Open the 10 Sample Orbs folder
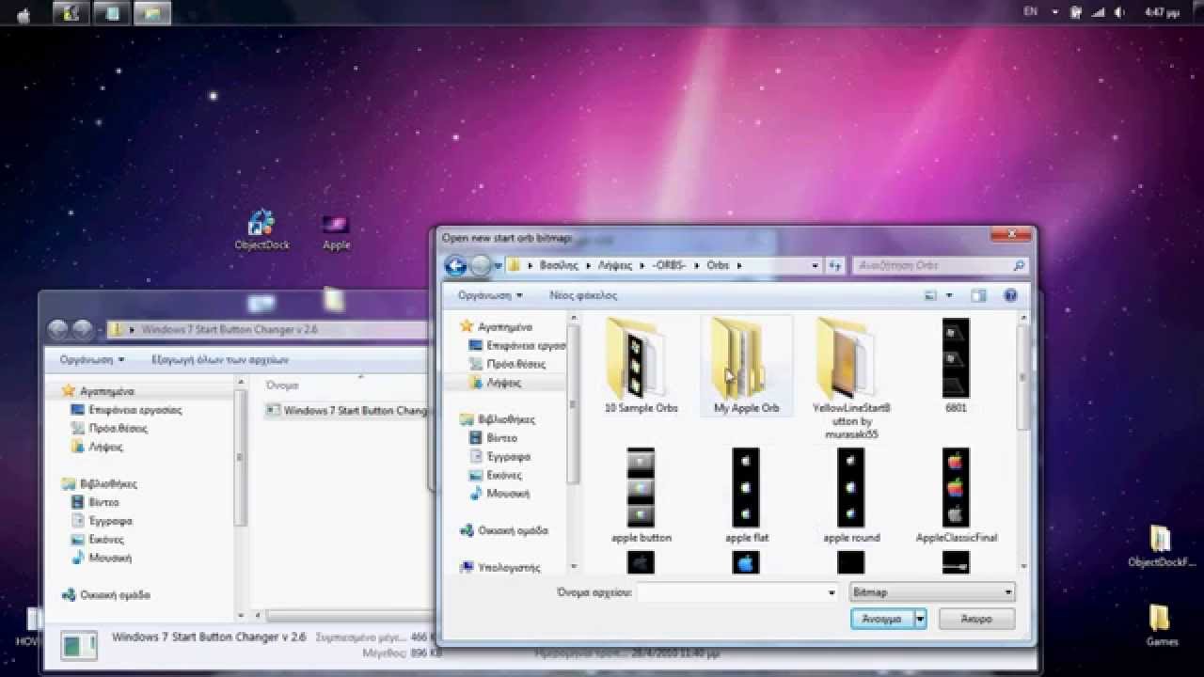 (642, 367)
